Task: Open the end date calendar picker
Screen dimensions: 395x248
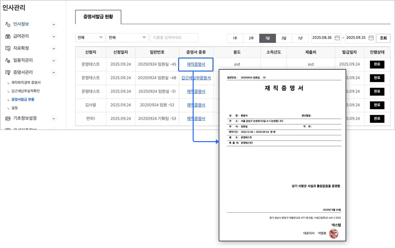Action: pyautogui.click(x=371, y=38)
